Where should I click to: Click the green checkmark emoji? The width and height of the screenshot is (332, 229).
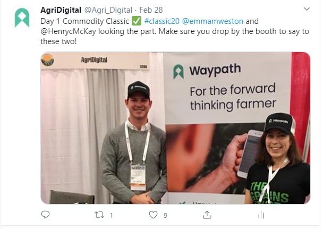(x=137, y=21)
